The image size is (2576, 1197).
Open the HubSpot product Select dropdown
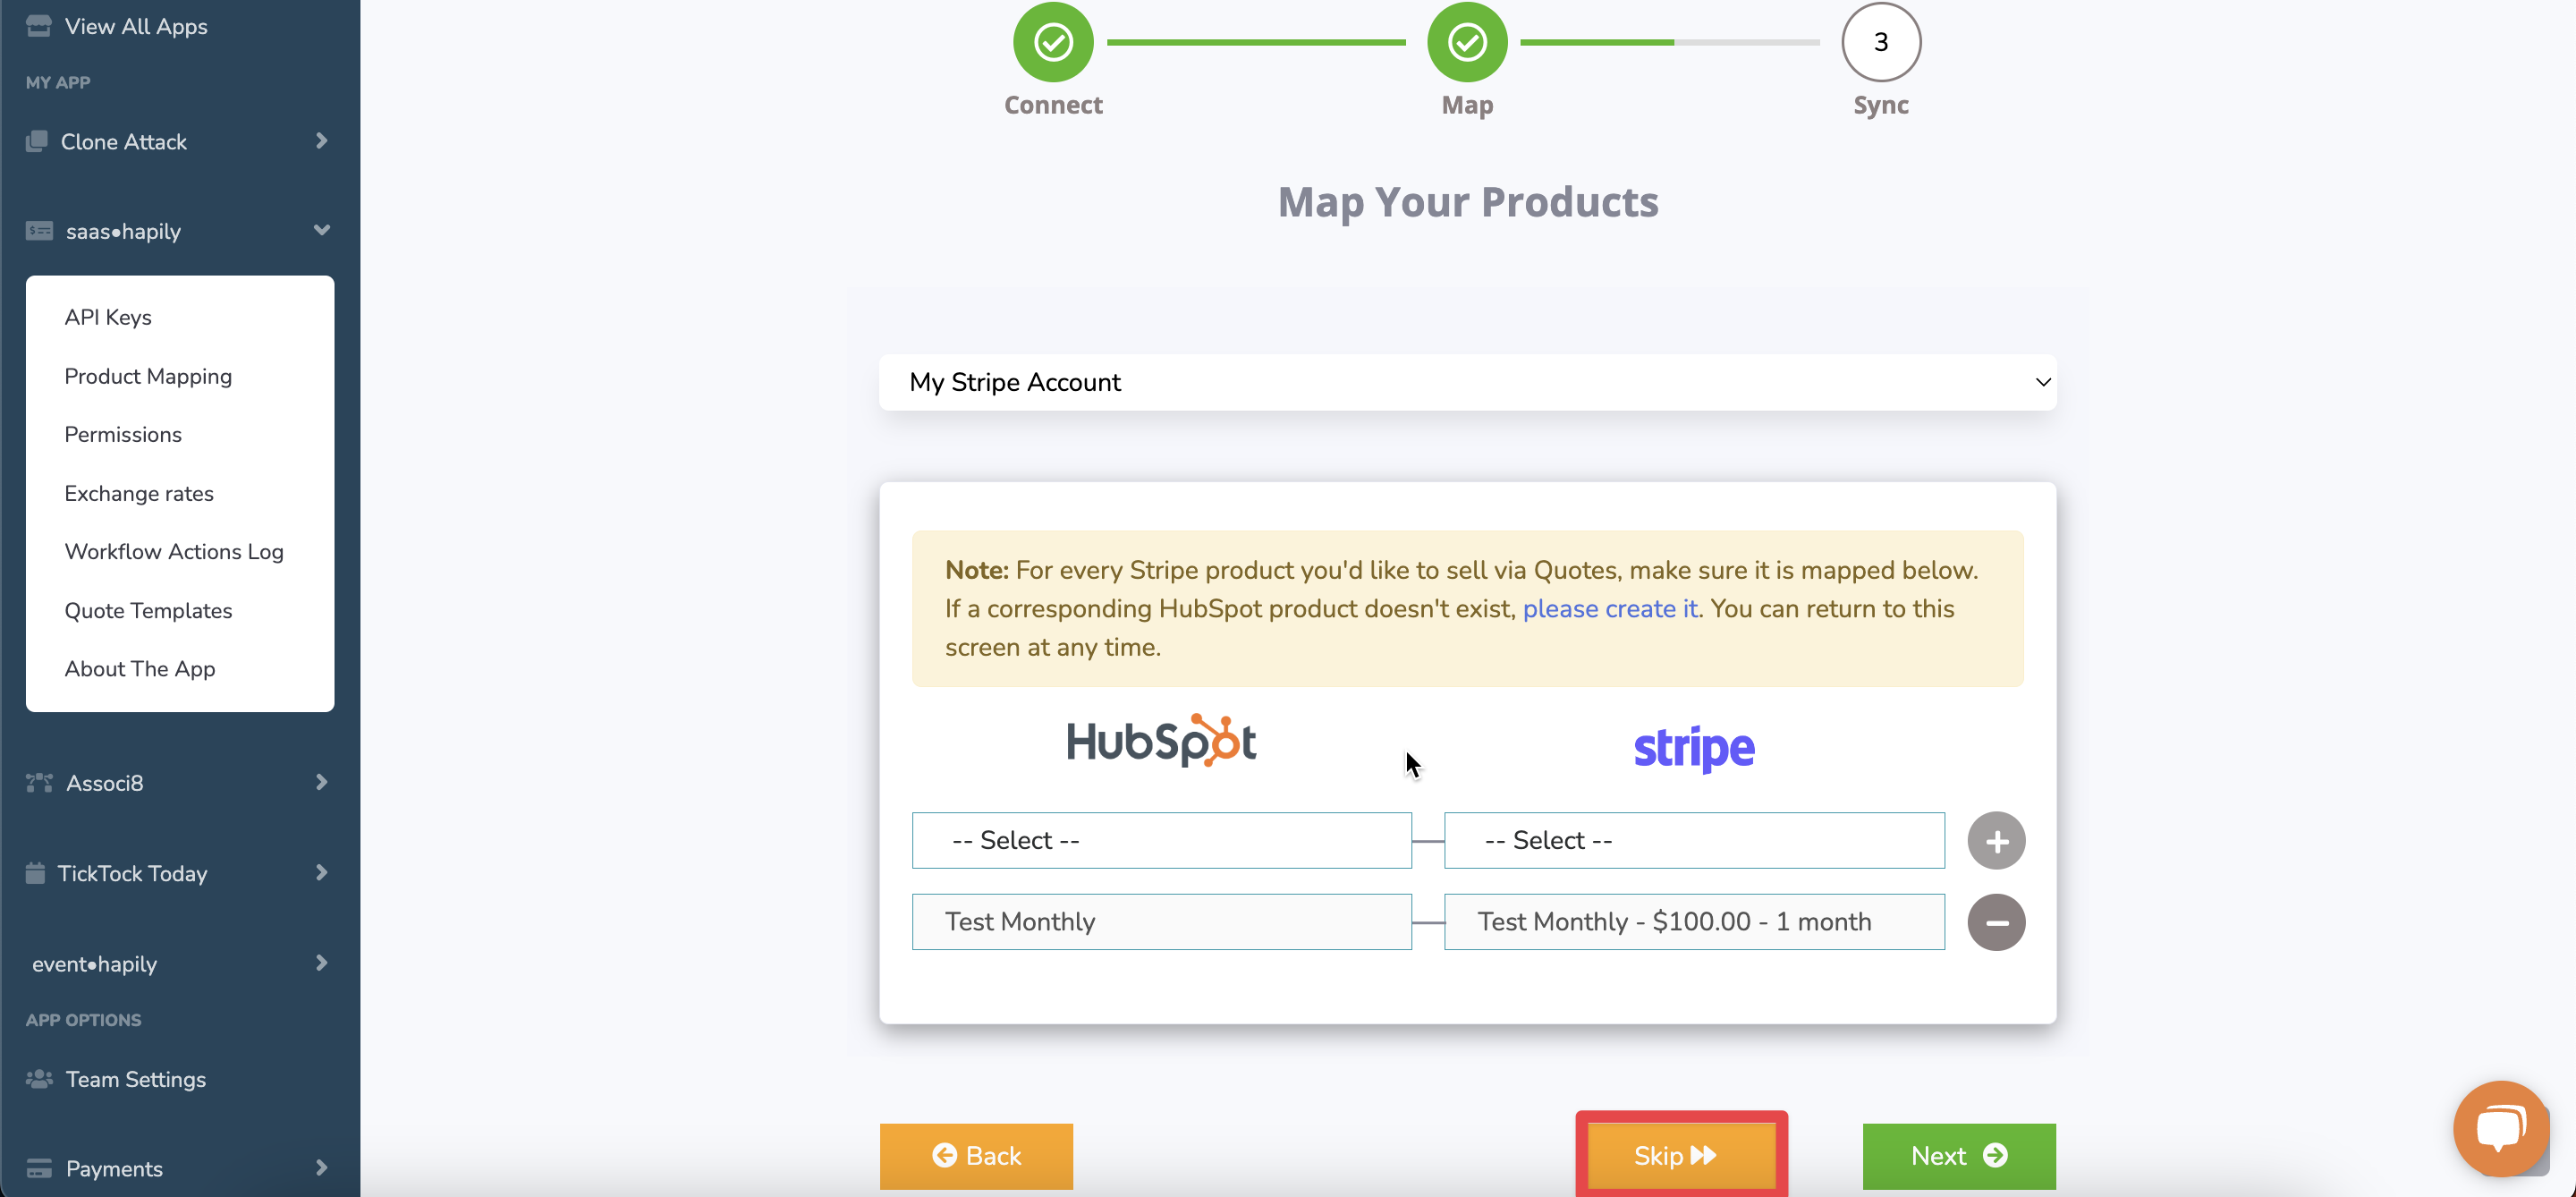click(1162, 840)
